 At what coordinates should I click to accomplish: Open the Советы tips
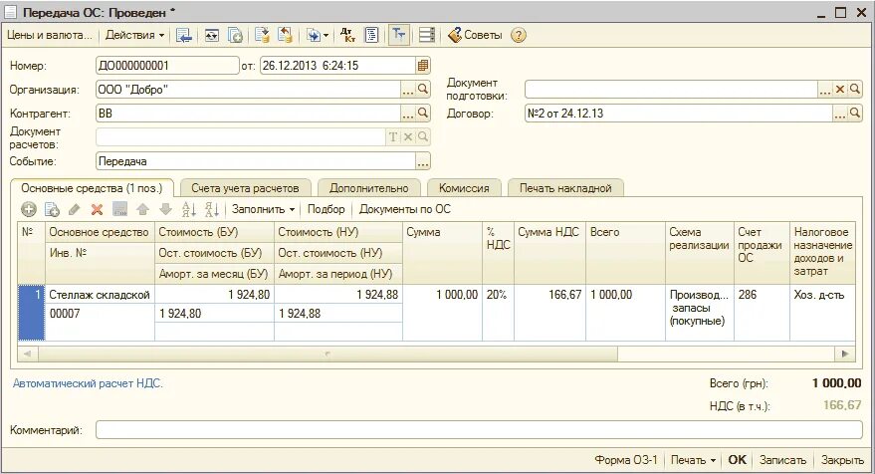476,35
